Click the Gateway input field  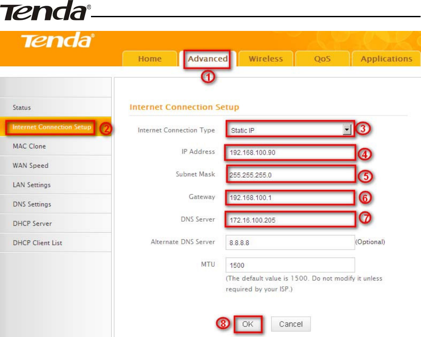coord(290,197)
